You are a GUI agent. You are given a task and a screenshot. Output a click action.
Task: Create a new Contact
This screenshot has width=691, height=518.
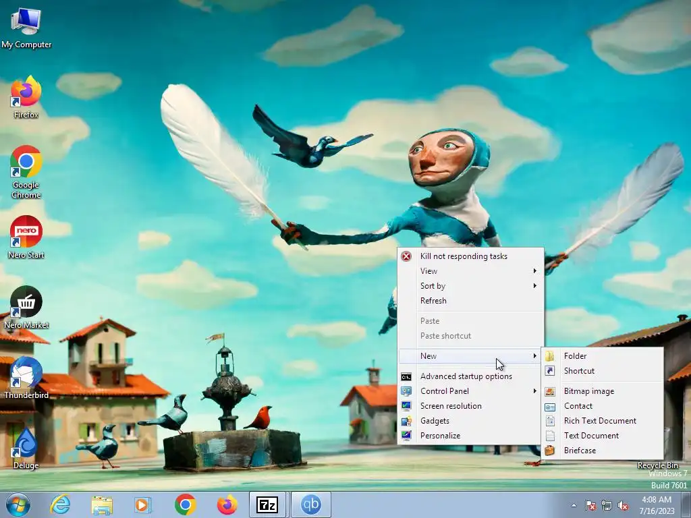(602, 405)
